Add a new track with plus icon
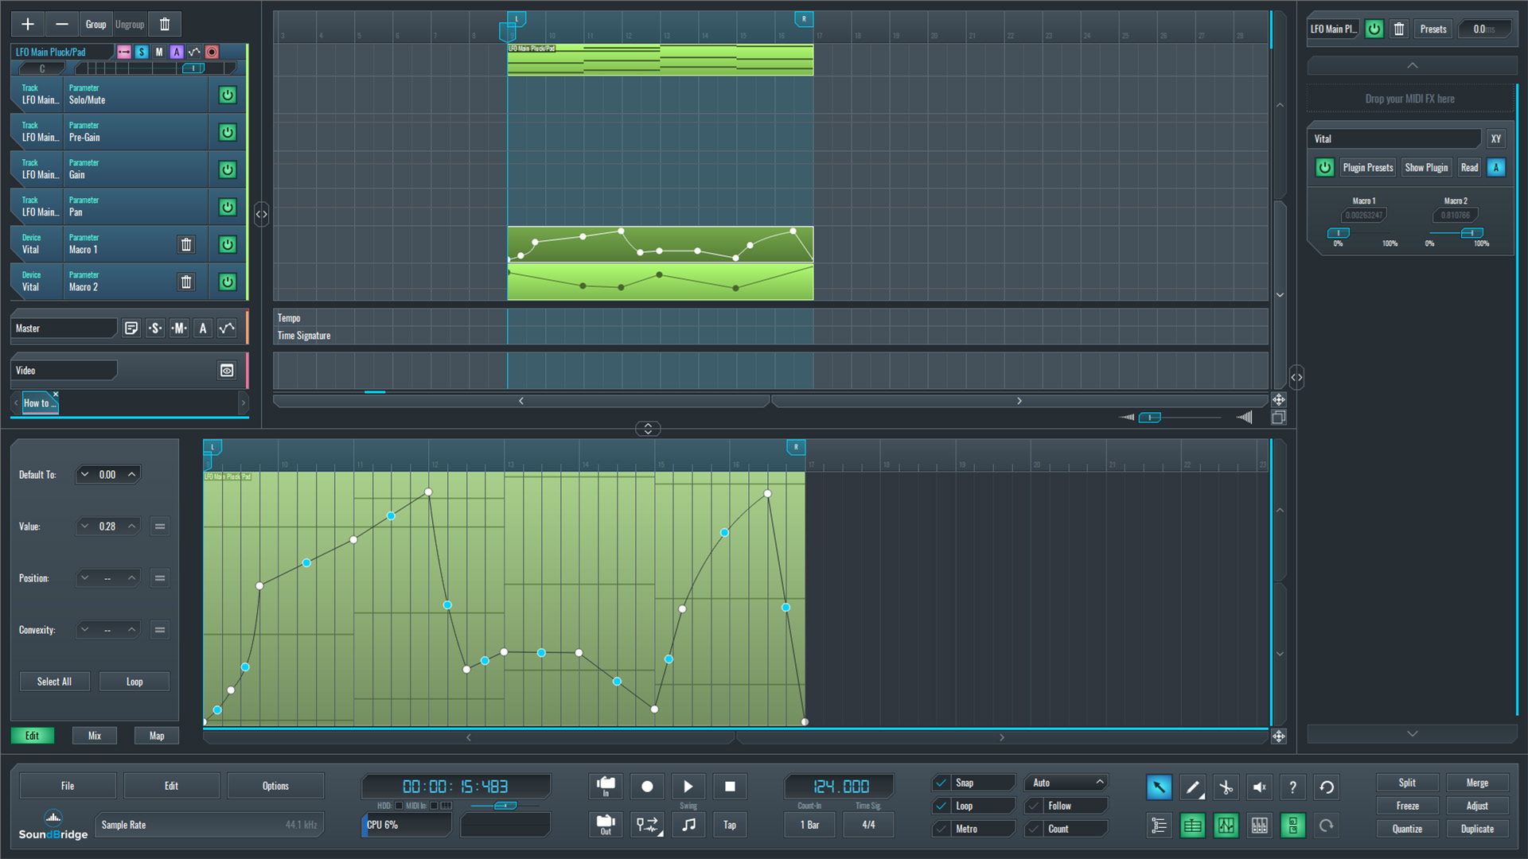Image resolution: width=1528 pixels, height=859 pixels. click(x=28, y=25)
